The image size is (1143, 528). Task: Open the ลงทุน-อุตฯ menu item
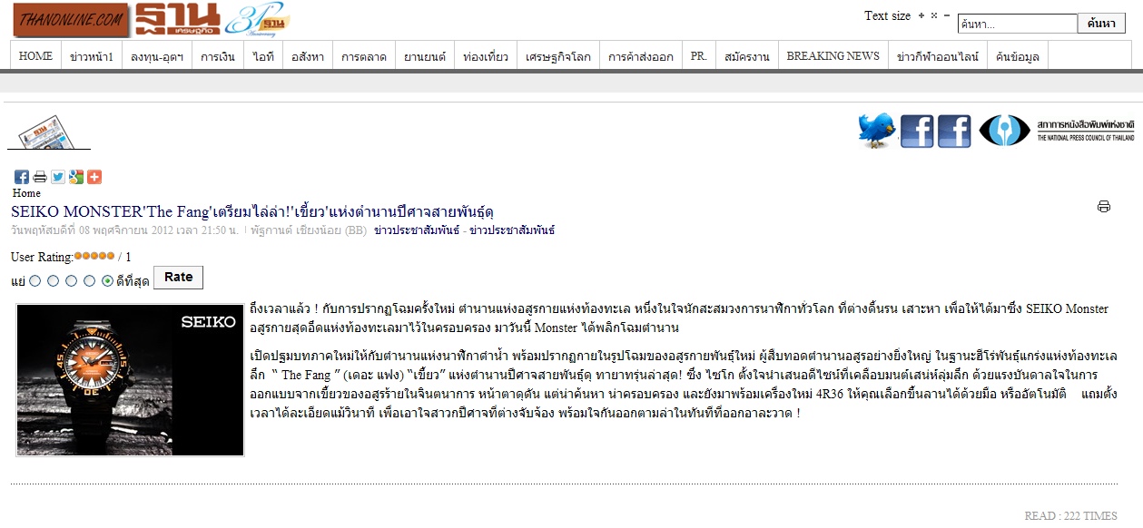point(157,55)
